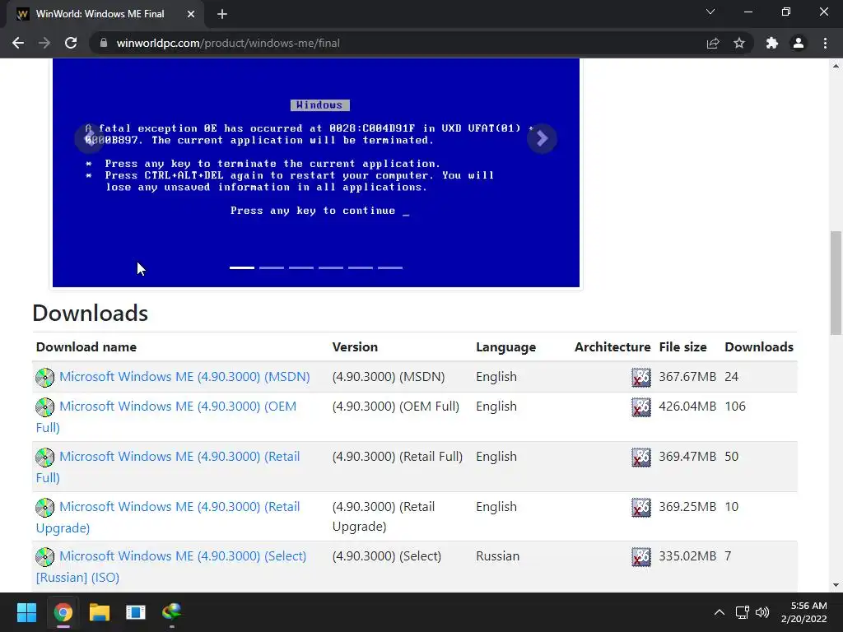This screenshot has width=843, height=632.
Task: Share this page icon in address bar
Action: pyautogui.click(x=713, y=43)
